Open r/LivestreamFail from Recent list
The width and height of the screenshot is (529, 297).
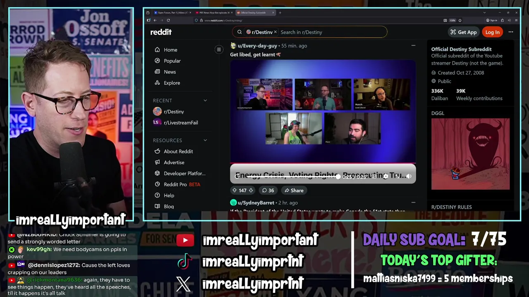pyautogui.click(x=181, y=123)
